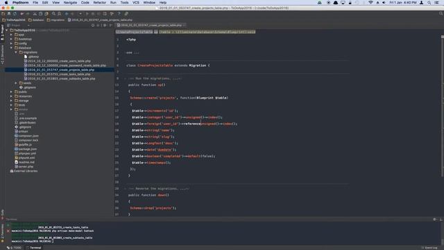The height and width of the screenshot is (250, 444).
Task: Open create_tasks_table.php in project tree
Action: 57,74
